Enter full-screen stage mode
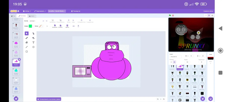227x102 pixels. click(212, 15)
